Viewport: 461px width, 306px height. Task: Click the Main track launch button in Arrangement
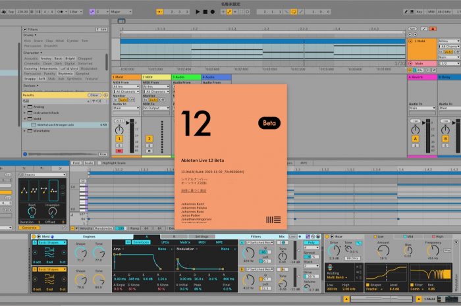click(x=410, y=63)
